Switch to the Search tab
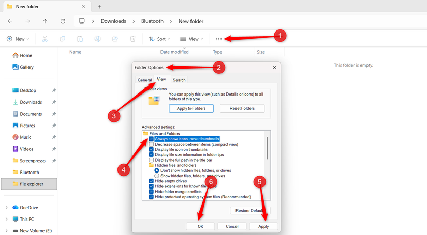The height and width of the screenshot is (235, 427). coord(179,80)
